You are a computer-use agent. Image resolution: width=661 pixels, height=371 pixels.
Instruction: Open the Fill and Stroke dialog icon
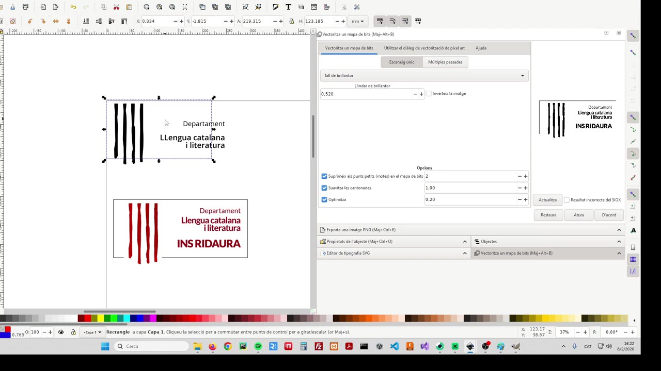coord(276,7)
